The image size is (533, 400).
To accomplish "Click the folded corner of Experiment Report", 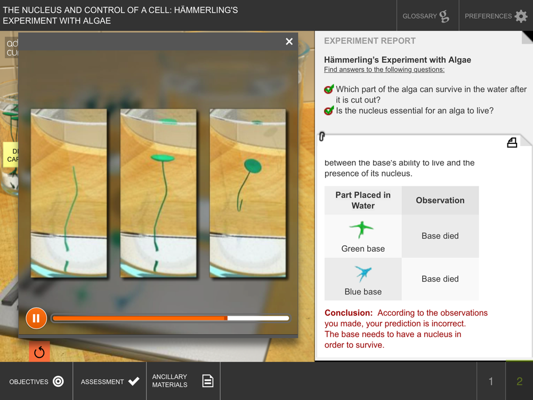I will click(527, 37).
